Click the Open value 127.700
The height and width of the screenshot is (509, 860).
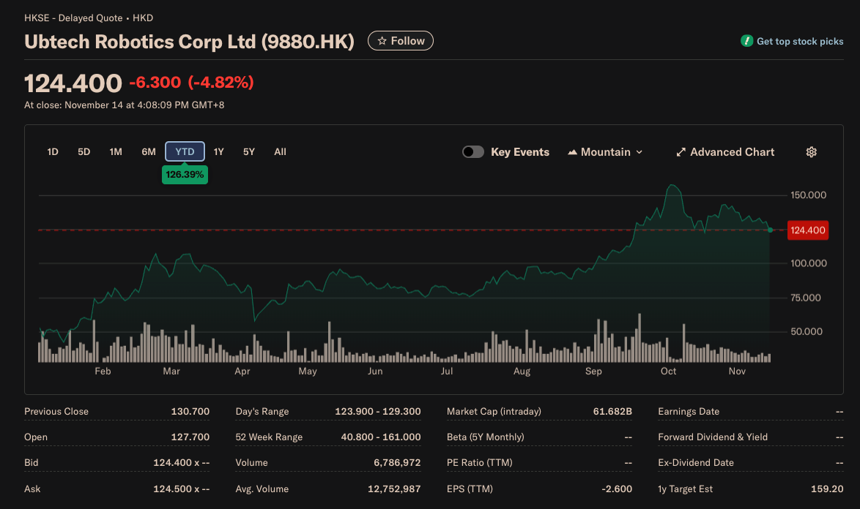coord(190,437)
